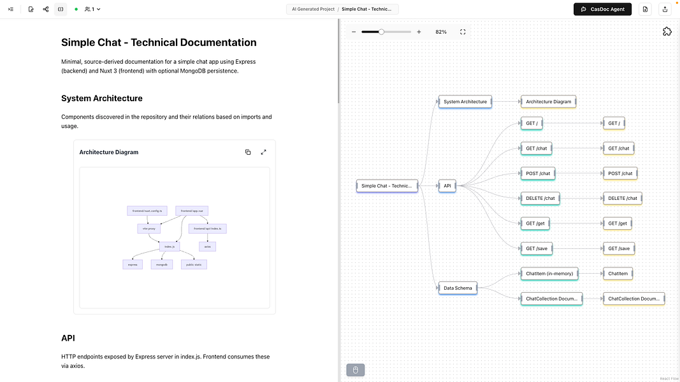Select the teal GET /chat node
The height and width of the screenshot is (382, 680).
537,148
